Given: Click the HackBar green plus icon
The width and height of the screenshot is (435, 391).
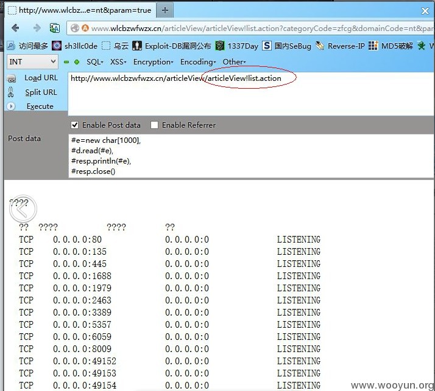Looking at the screenshot, I should point(77,62).
